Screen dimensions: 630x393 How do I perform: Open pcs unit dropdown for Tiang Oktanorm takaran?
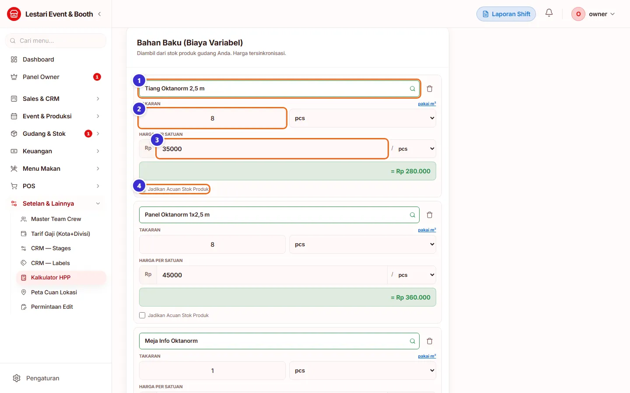coord(363,118)
